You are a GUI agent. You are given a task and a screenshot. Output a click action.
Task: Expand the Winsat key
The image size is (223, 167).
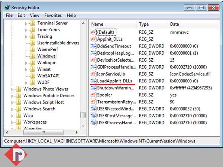pyautogui.click(x=26, y=70)
